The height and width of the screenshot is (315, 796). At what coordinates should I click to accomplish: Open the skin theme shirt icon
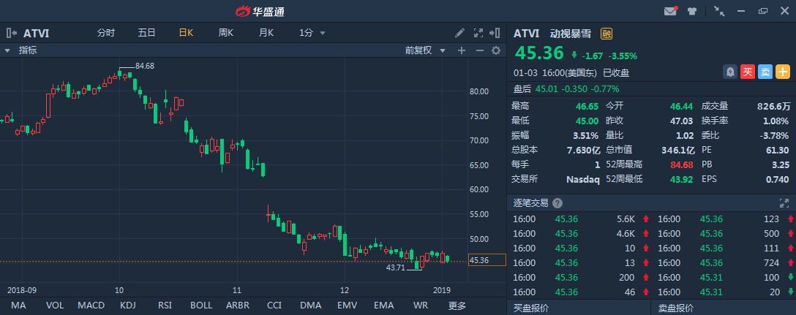692,11
